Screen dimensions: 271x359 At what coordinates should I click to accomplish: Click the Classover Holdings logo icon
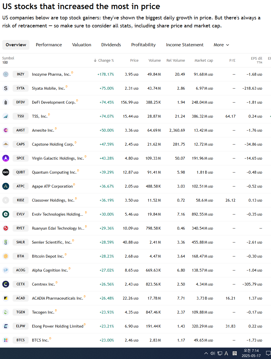pos(6,200)
